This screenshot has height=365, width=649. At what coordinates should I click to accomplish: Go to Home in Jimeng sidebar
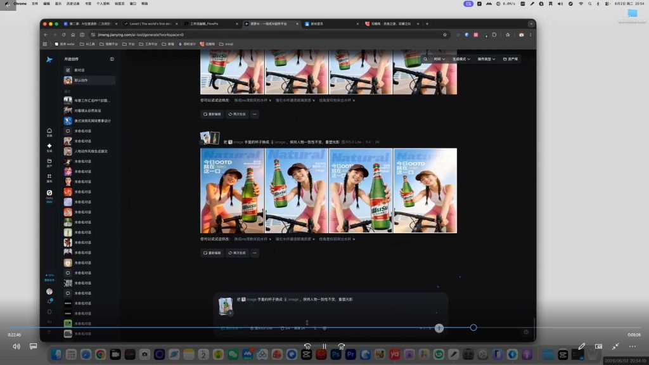pyautogui.click(x=49, y=132)
